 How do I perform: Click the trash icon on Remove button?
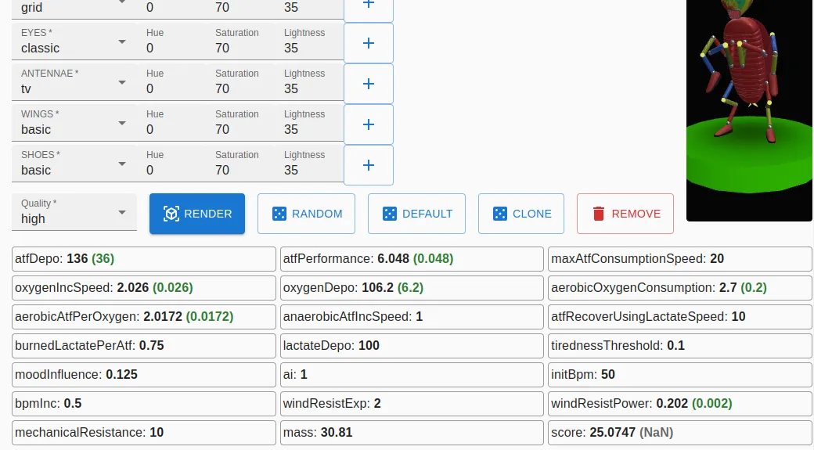[599, 214]
